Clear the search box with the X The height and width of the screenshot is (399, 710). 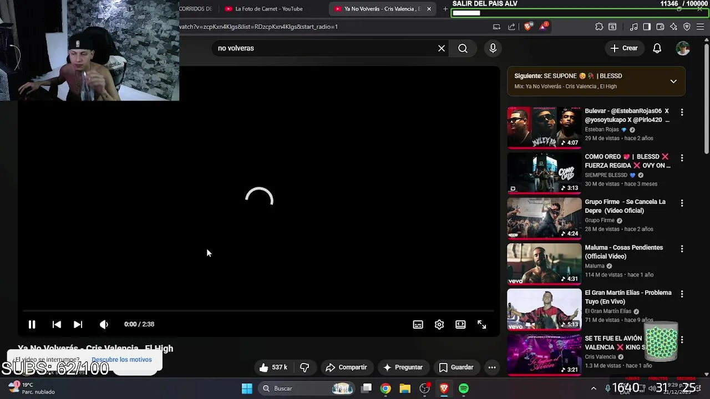click(442, 48)
